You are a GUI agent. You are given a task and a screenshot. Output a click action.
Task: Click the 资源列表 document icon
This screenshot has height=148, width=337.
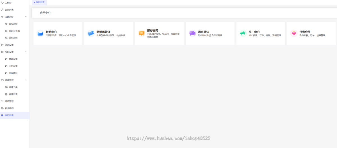6,94
